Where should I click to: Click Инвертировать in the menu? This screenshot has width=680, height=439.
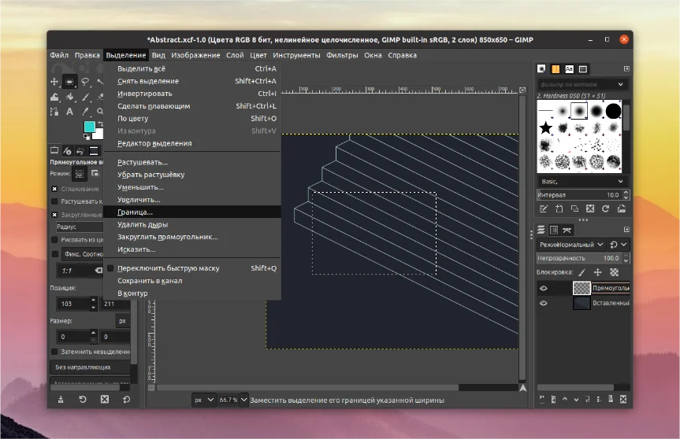[x=144, y=94]
